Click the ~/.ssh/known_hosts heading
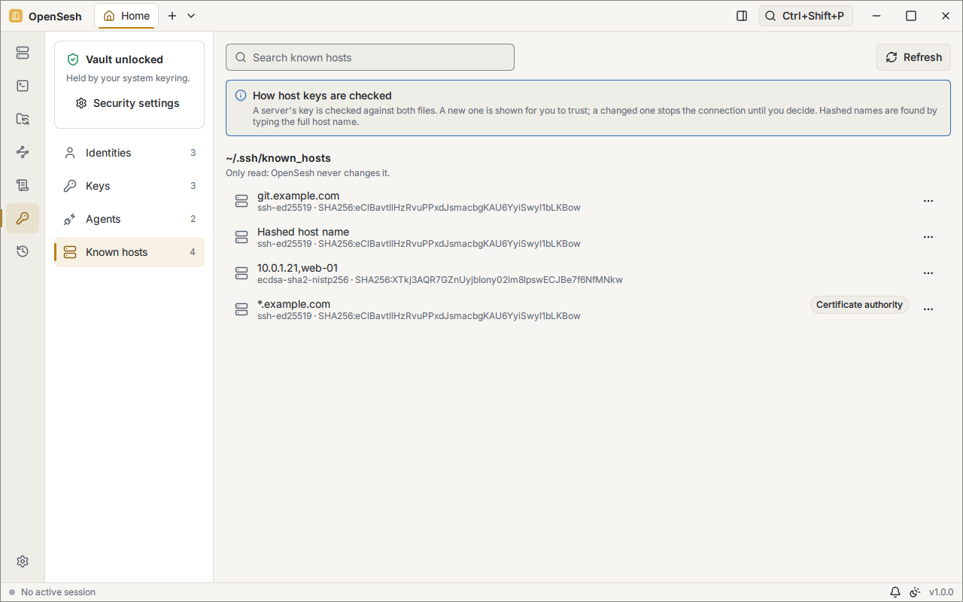 [278, 158]
